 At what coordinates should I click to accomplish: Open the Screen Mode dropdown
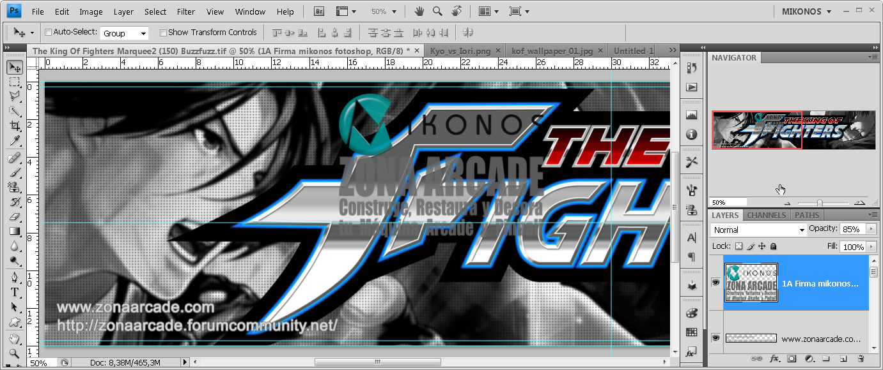point(519,11)
